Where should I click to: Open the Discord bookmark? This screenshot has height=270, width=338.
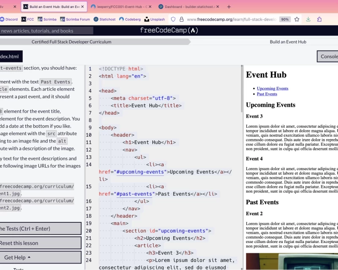click(9, 19)
